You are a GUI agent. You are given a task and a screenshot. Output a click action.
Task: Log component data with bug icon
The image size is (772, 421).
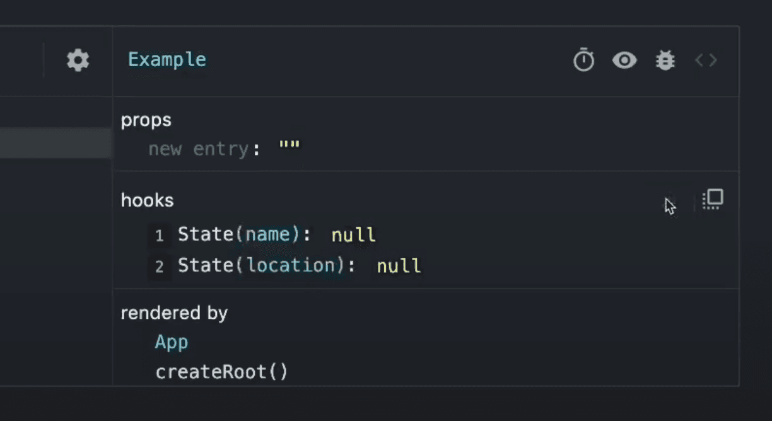point(665,61)
